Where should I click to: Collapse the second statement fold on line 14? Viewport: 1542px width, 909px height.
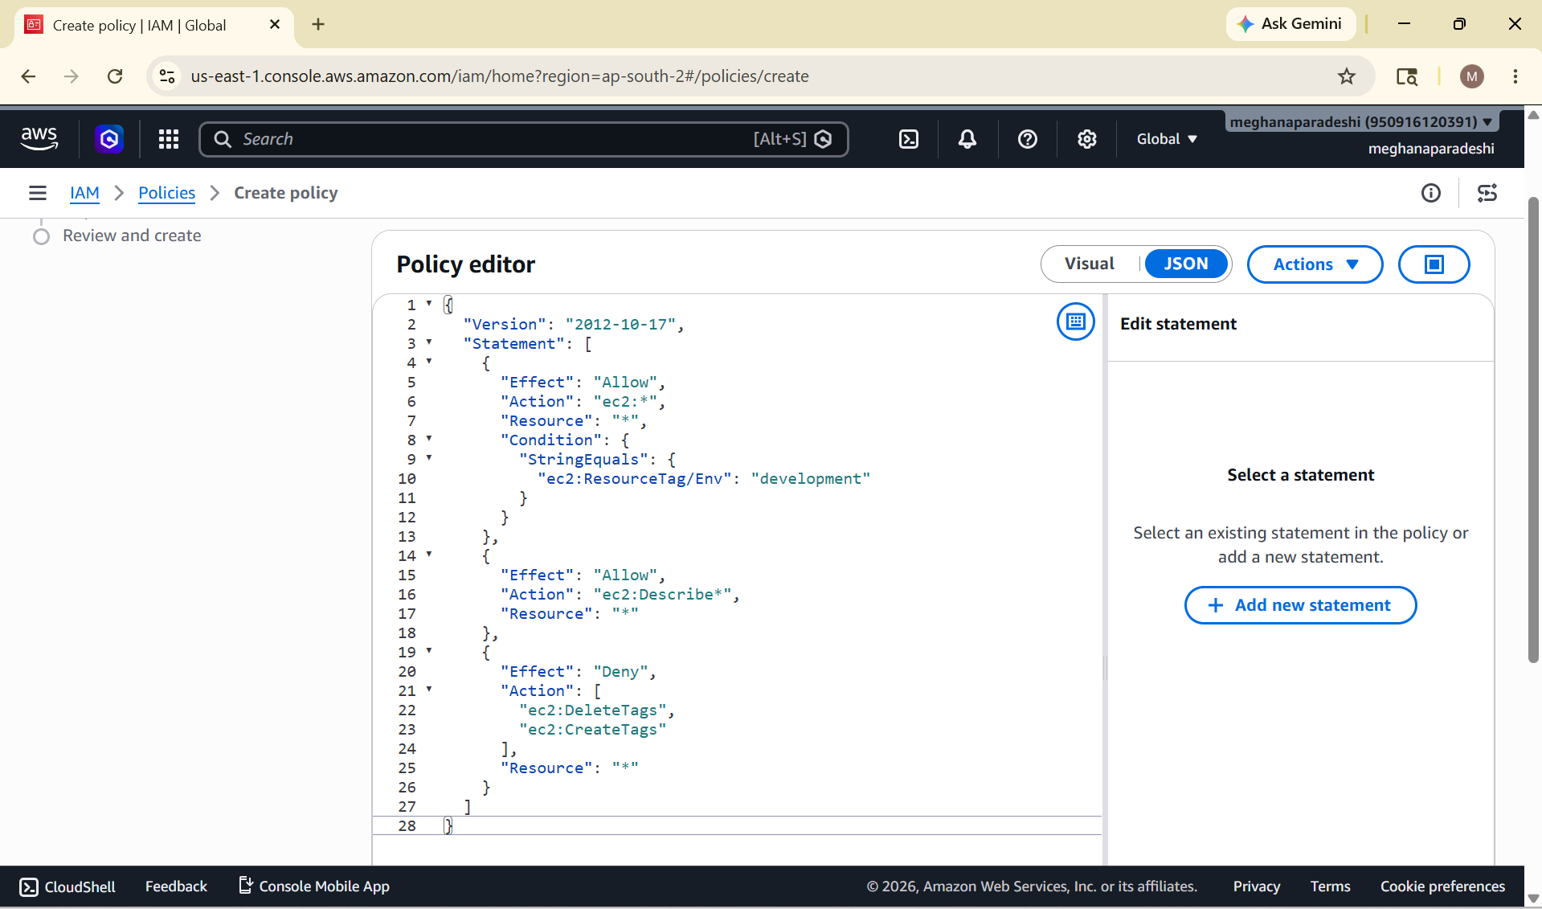[x=429, y=555]
